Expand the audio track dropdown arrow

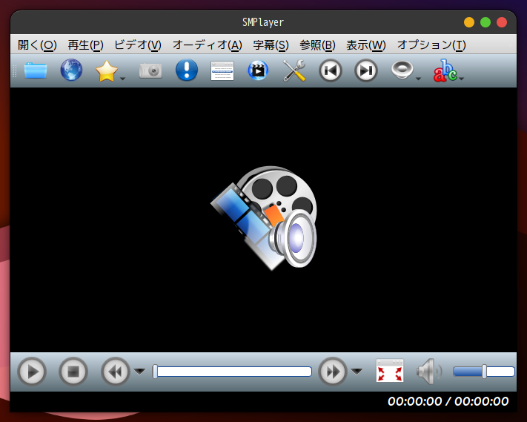click(419, 79)
